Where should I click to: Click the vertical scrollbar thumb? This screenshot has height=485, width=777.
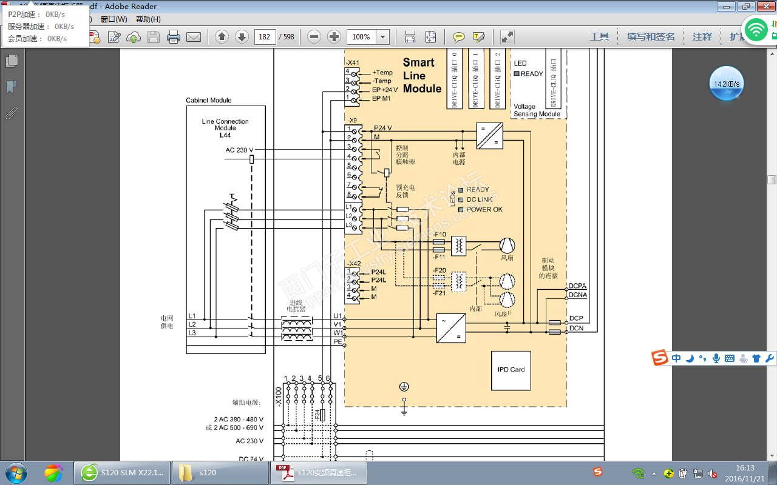pyautogui.click(x=772, y=180)
